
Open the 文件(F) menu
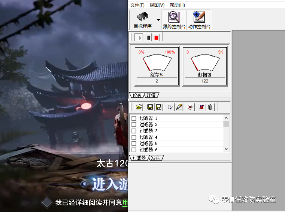(137, 5)
